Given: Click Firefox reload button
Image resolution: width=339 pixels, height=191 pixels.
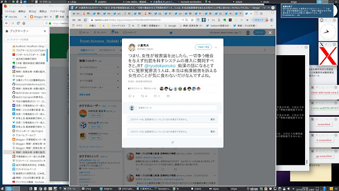Looking at the screenshot, I should coord(18,23).
